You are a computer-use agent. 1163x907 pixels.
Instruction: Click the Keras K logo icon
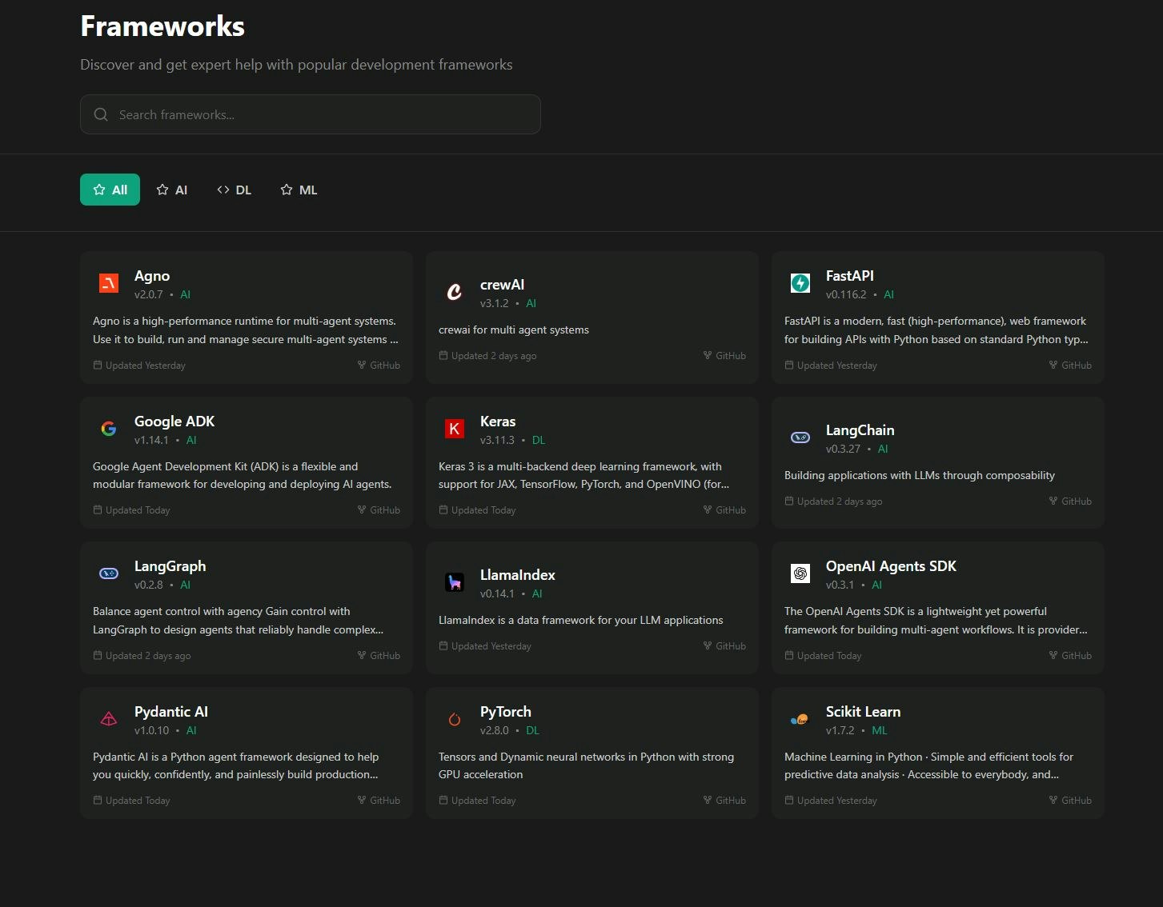454,429
